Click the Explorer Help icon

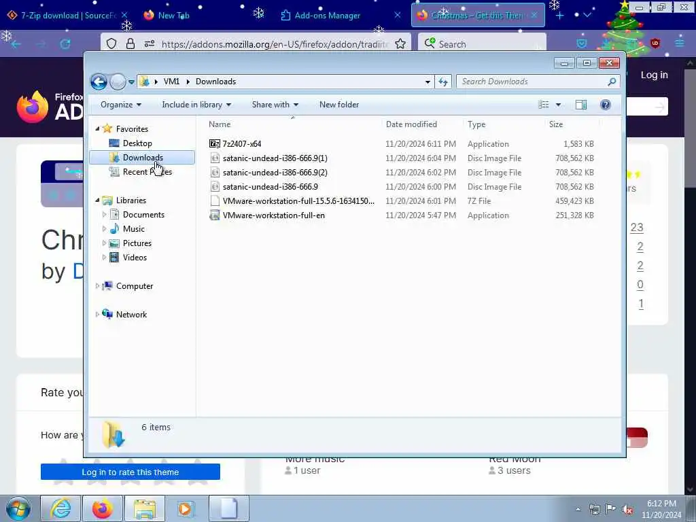(606, 105)
